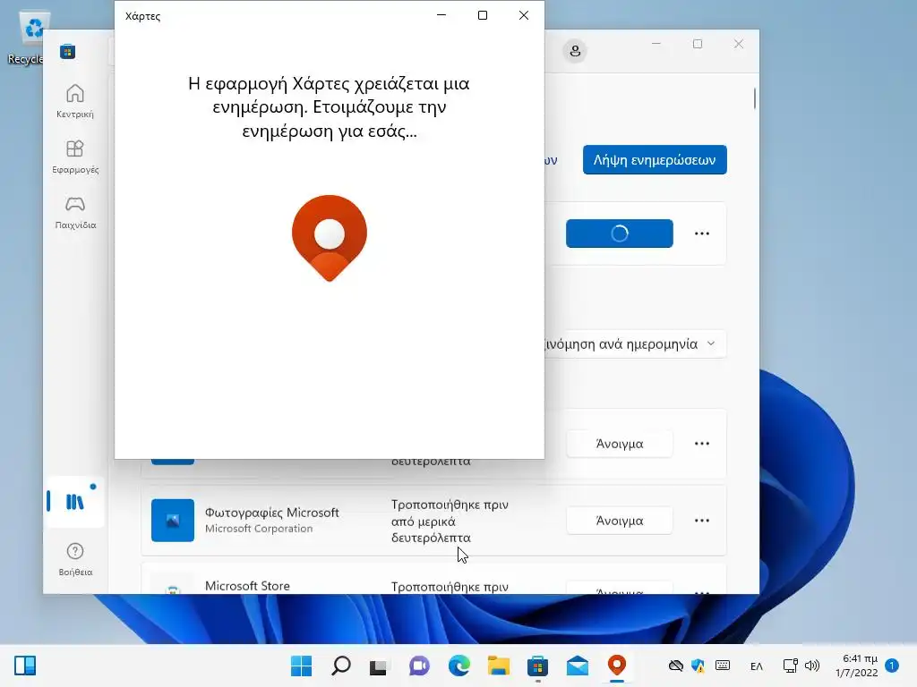Image resolution: width=917 pixels, height=687 pixels.
Task: Click the OneDrive cloud tray icon
Action: pos(676,666)
